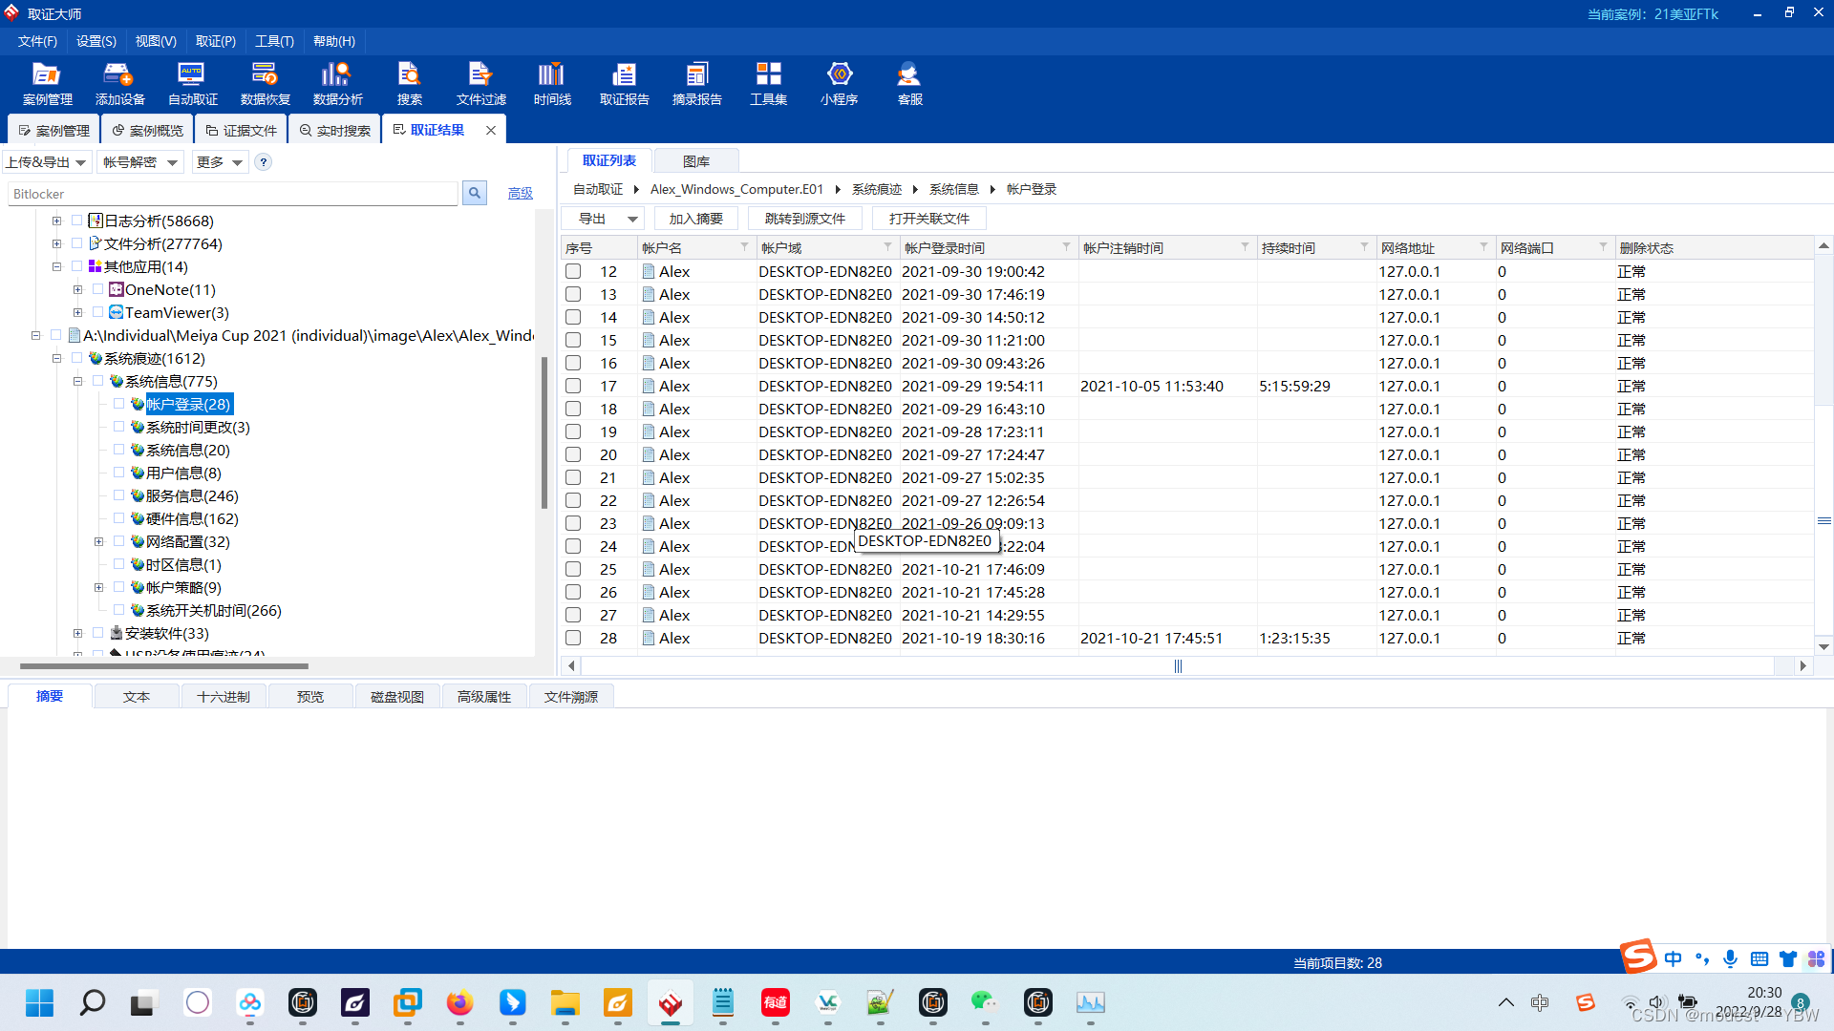Expand the 网络配置(32) tree node
The height and width of the screenshot is (1031, 1834).
98,541
